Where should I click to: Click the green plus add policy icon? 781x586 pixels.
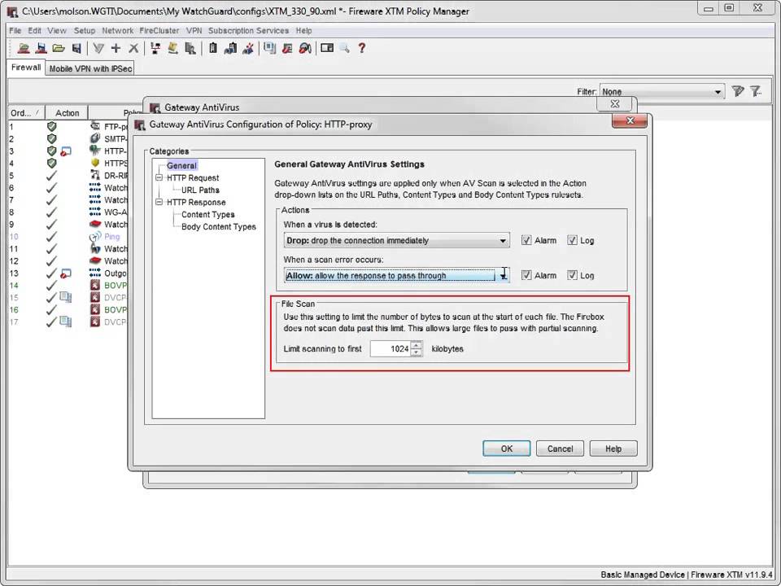pos(116,48)
